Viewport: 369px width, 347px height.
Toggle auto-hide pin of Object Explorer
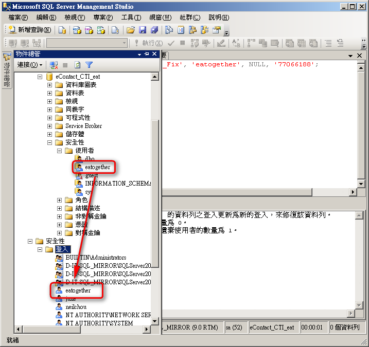147,54
